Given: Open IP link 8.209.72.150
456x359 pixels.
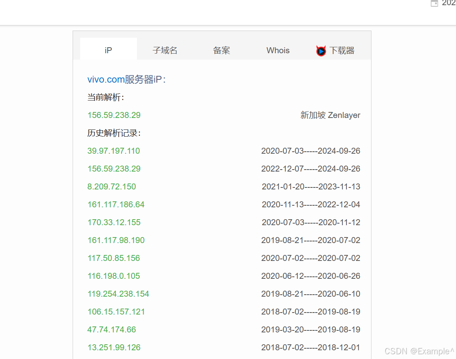Looking at the screenshot, I should (112, 187).
